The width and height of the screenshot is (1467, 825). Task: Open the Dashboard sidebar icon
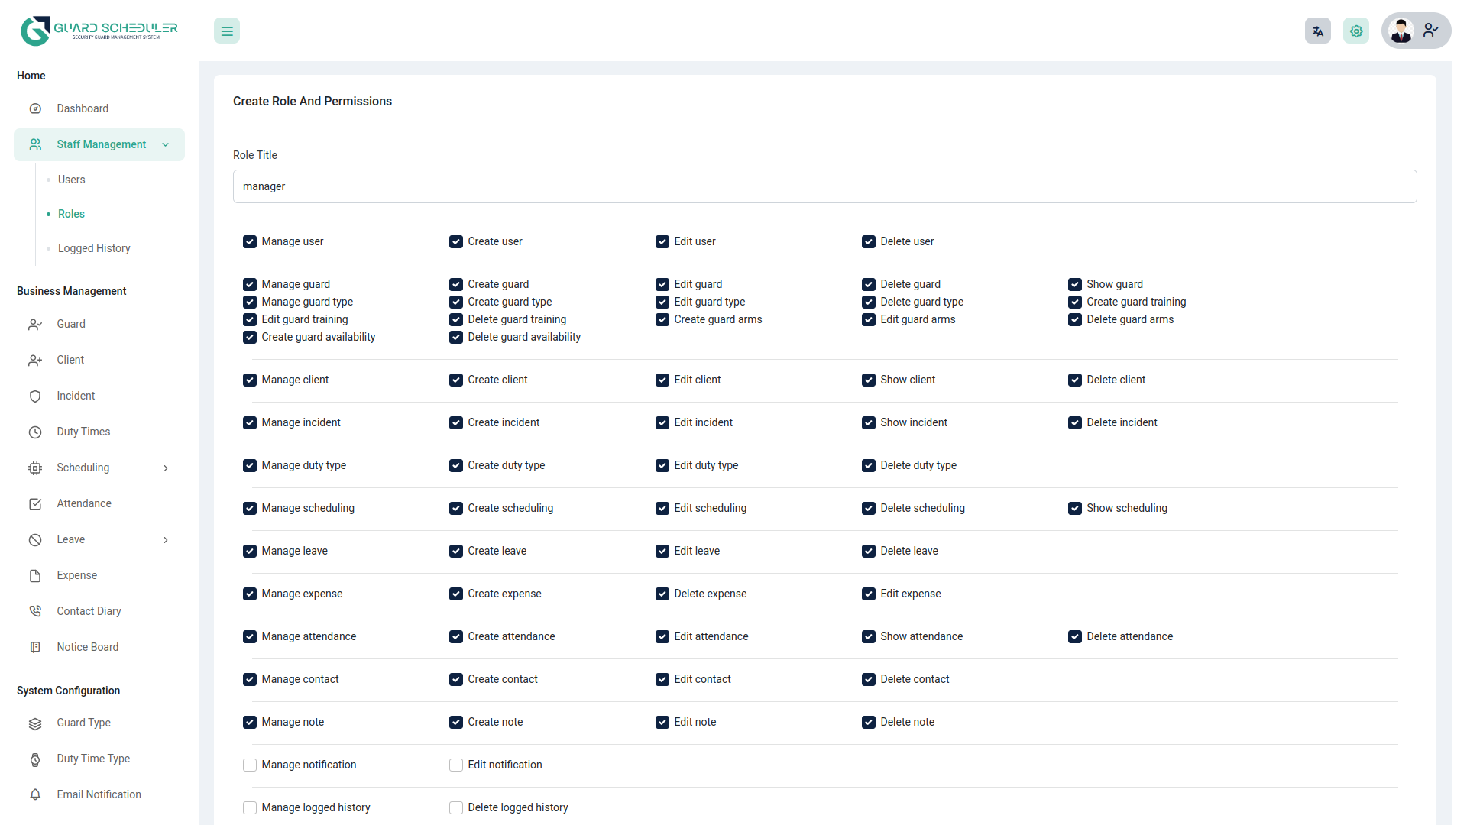pyautogui.click(x=35, y=108)
